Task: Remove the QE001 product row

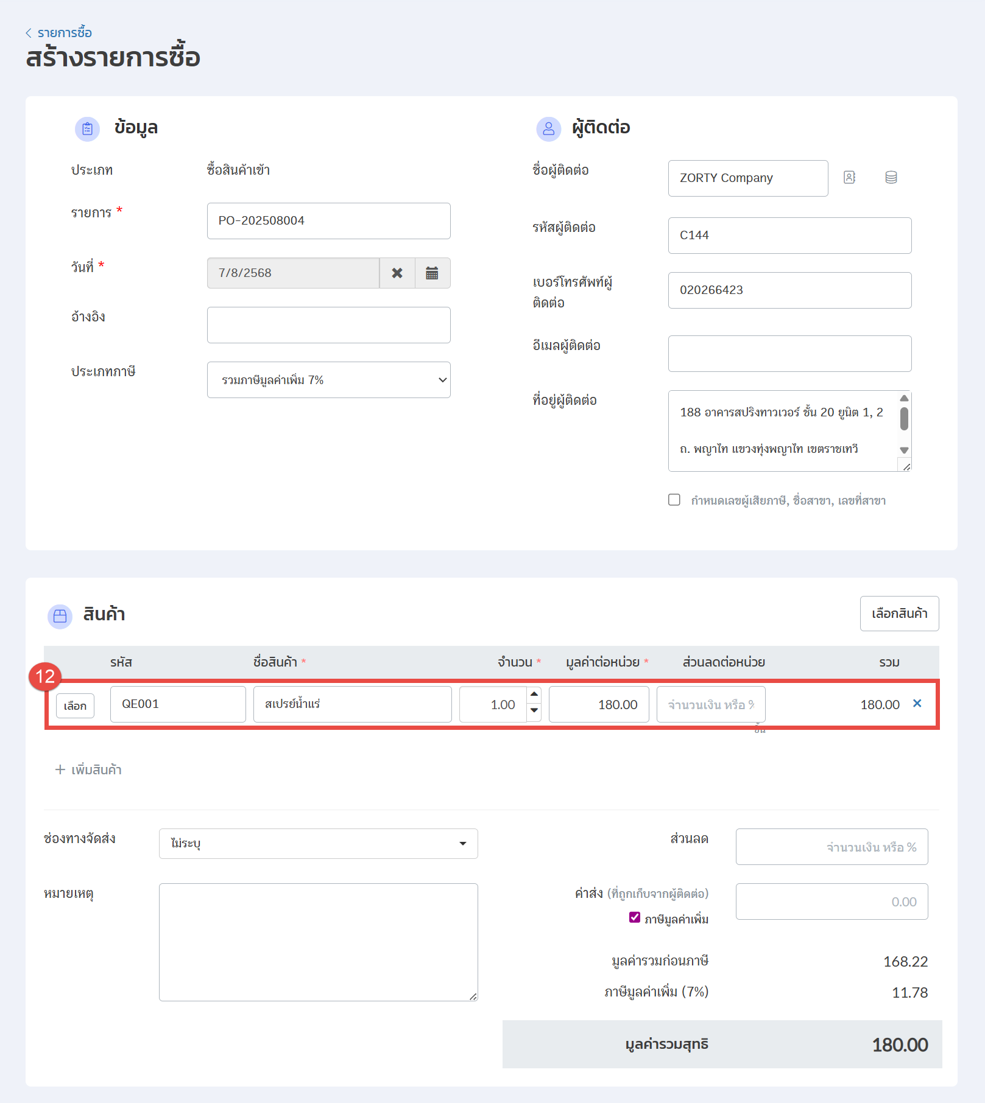Action: click(x=917, y=704)
